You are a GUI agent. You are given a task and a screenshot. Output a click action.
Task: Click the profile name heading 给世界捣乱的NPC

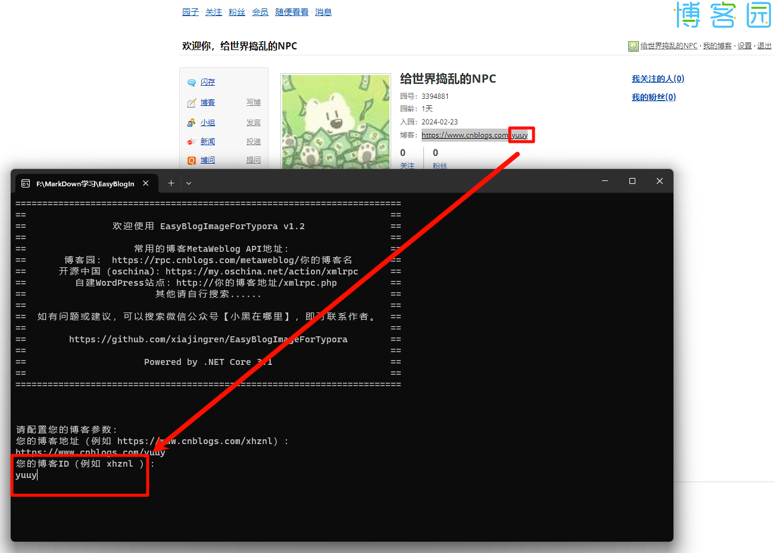448,79
